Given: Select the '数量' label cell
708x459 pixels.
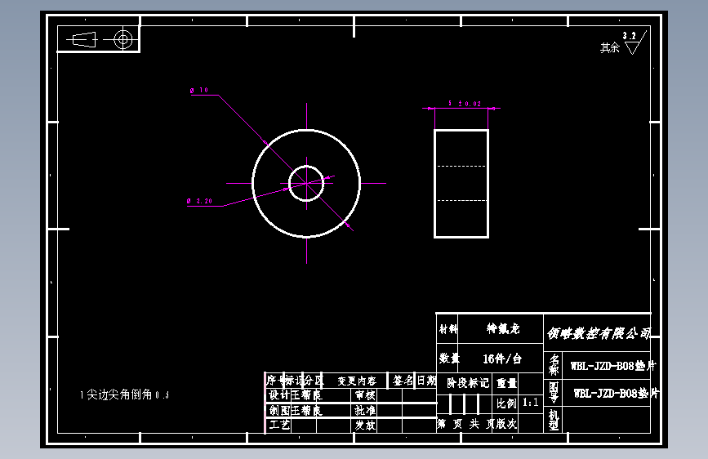Looking at the screenshot, I should pos(449,359).
